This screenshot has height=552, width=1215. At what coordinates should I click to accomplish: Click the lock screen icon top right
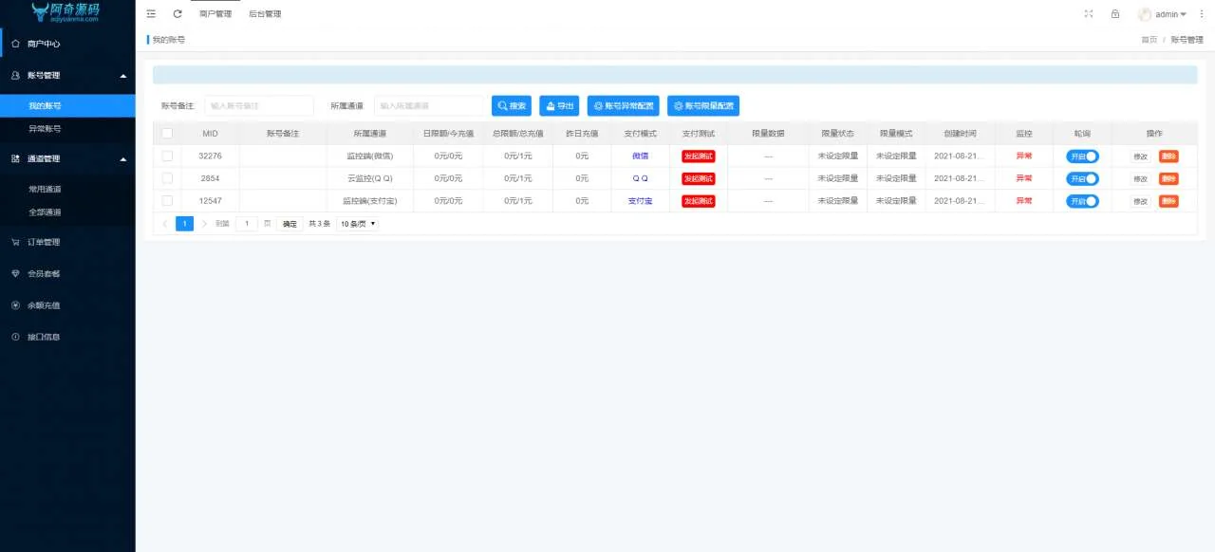click(x=1113, y=13)
